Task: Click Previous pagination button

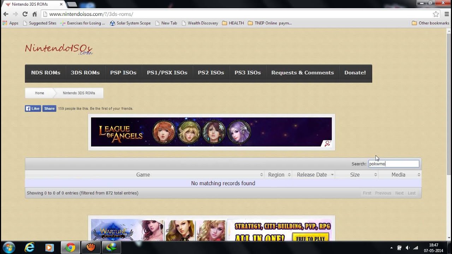Action: click(383, 193)
